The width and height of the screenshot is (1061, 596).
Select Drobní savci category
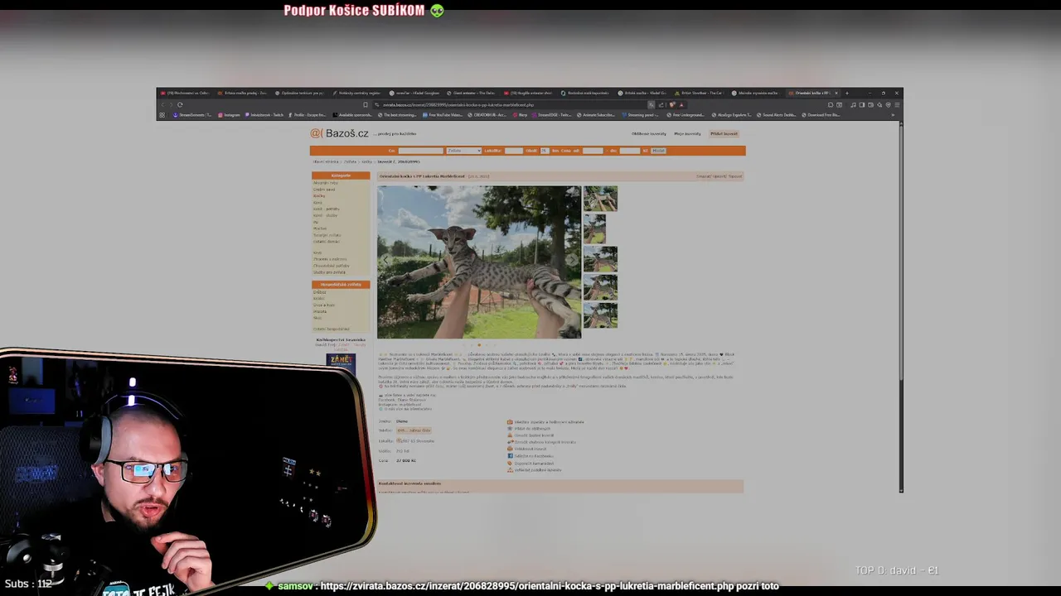(x=324, y=190)
